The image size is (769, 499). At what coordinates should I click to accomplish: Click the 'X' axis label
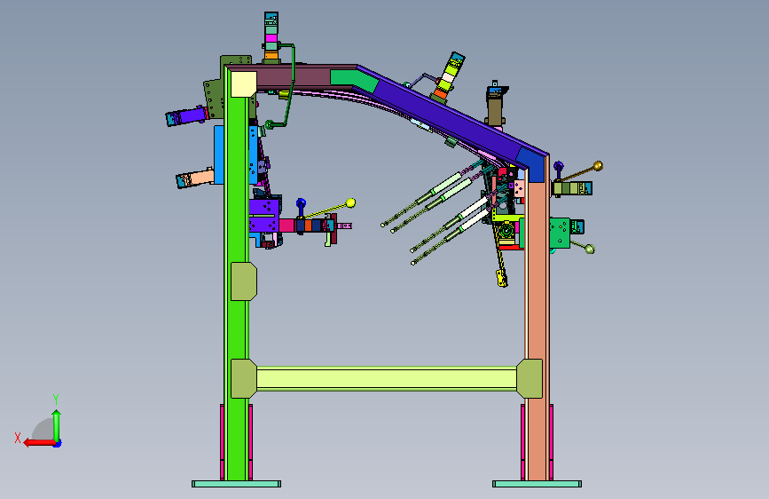[x=18, y=438]
